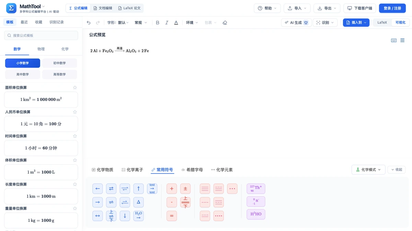Insert the down arrow precipitate symbol

[125, 216]
